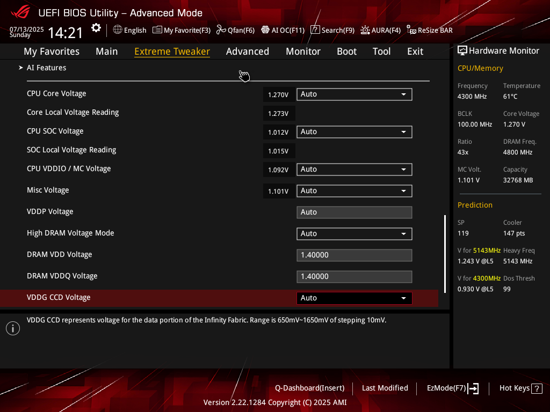Click the Version 2.22.1284 copyright text
This screenshot has width=550, height=412.
point(275,402)
